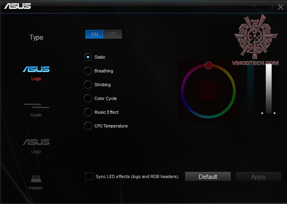Click the CPU Temperature label text
Screen dimensions: 287x204
[111, 126]
